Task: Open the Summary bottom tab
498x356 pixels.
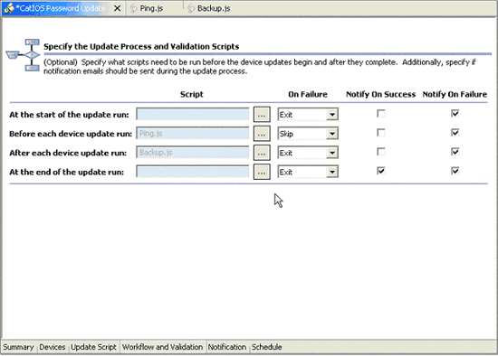Action: [18, 347]
